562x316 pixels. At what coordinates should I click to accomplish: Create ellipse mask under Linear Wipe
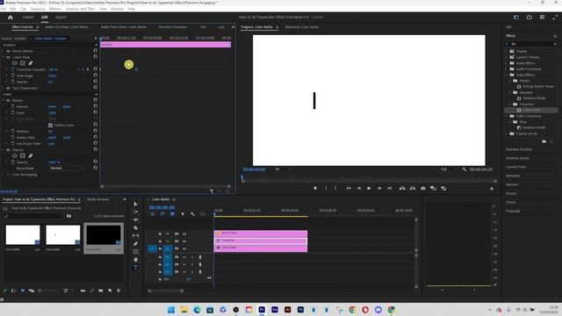15,63
